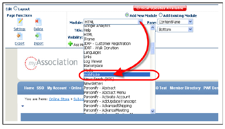225x129 pixels.
Task: Open Member Directory in navigation bar
Action: coord(185,88)
